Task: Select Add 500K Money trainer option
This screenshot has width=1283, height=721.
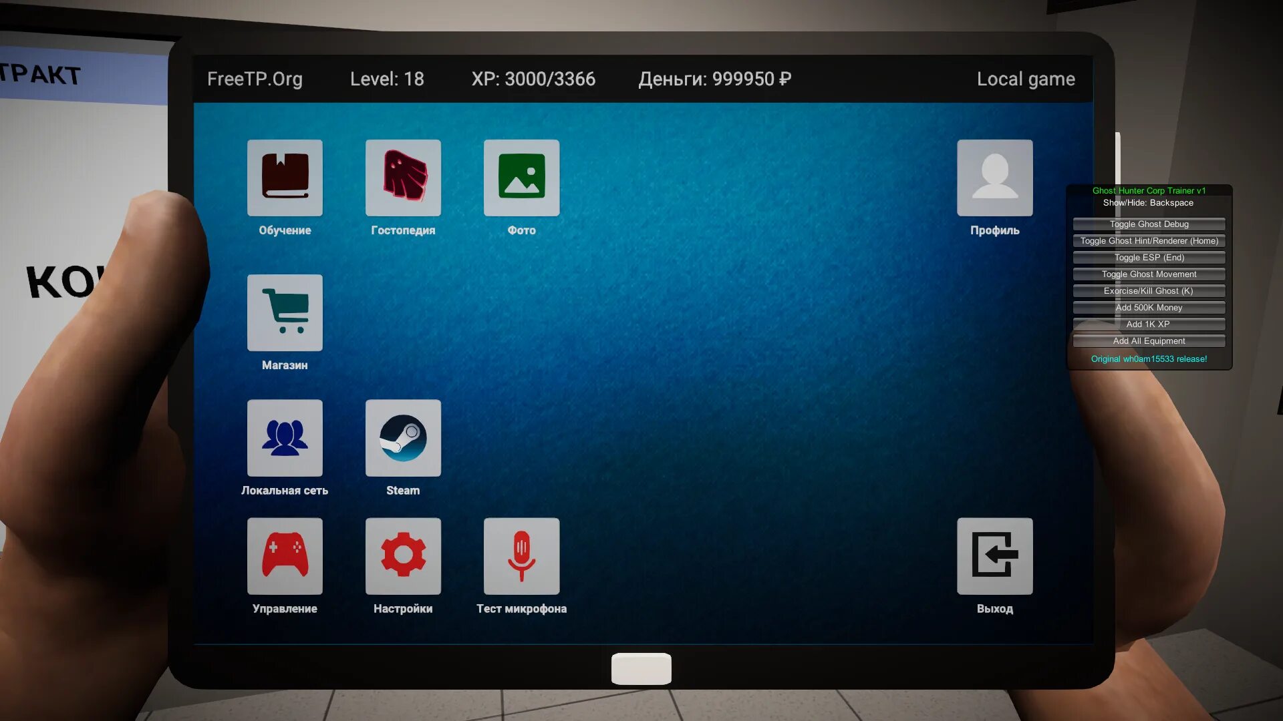Action: click(1148, 307)
